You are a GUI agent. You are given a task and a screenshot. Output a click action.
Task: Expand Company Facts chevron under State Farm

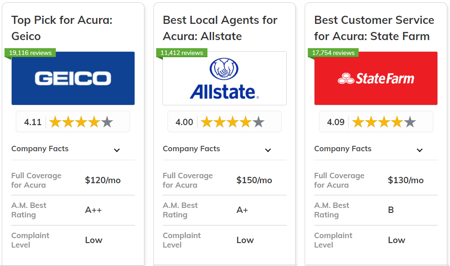click(x=419, y=150)
